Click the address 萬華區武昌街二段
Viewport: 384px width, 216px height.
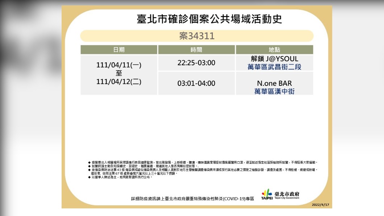click(x=274, y=67)
